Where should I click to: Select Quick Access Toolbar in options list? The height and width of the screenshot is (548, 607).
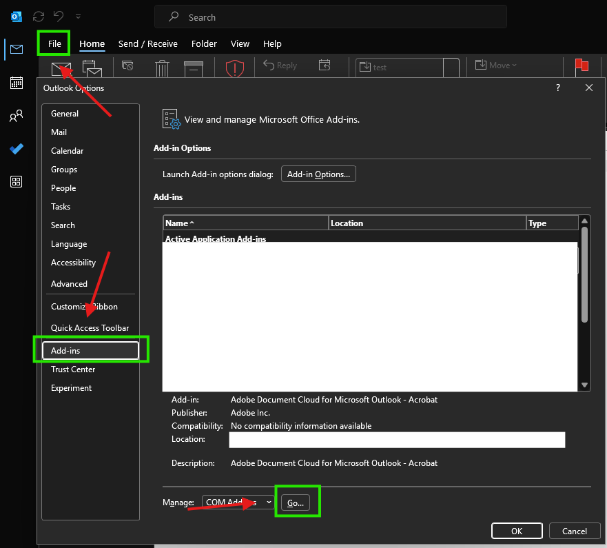(x=90, y=327)
